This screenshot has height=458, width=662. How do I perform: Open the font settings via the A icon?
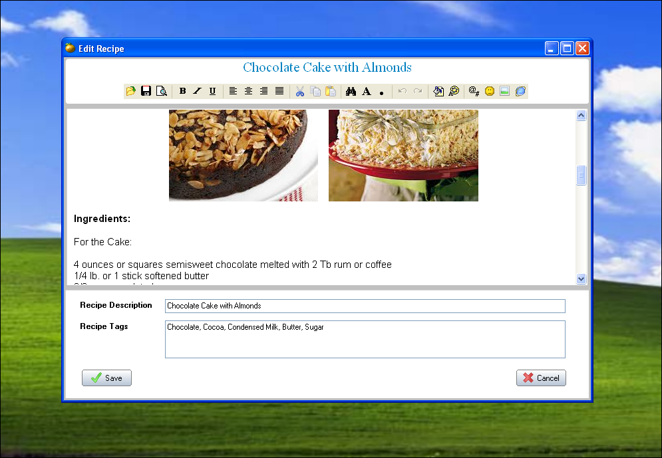pos(366,91)
